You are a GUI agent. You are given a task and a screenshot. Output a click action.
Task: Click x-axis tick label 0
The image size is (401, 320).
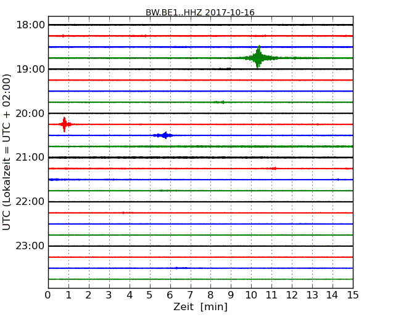point(48,295)
